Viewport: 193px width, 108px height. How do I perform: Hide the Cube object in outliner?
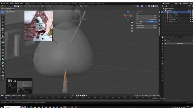coord(191,14)
